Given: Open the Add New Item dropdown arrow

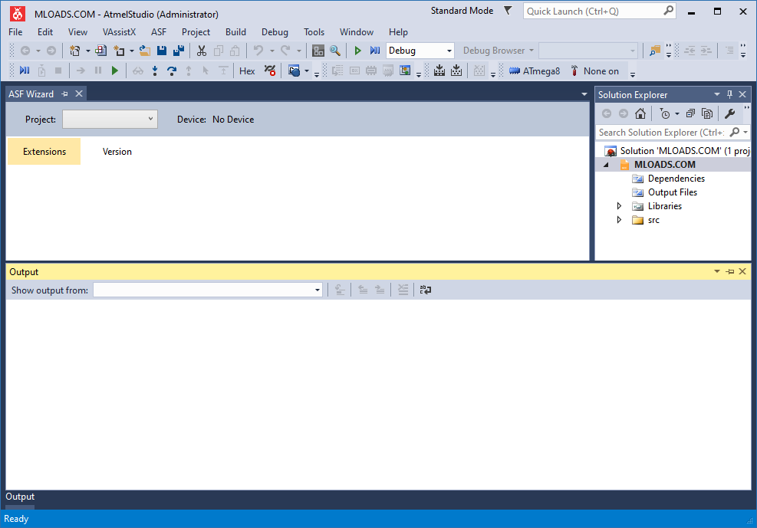Looking at the screenshot, I should click(x=131, y=51).
